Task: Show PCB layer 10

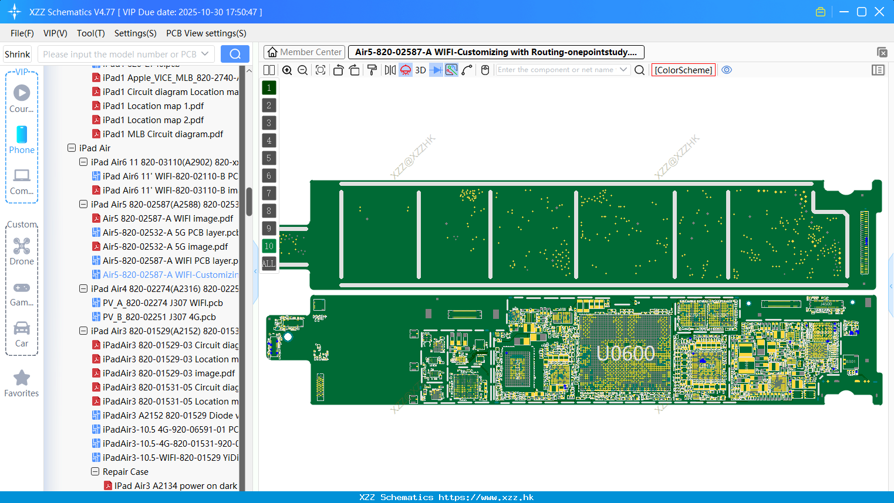Action: [269, 246]
